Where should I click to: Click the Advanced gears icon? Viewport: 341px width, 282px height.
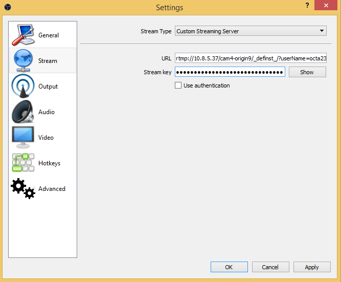click(22, 188)
